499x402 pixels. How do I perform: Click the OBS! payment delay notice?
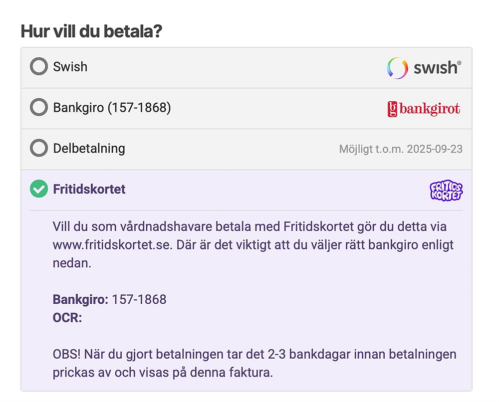(x=254, y=363)
